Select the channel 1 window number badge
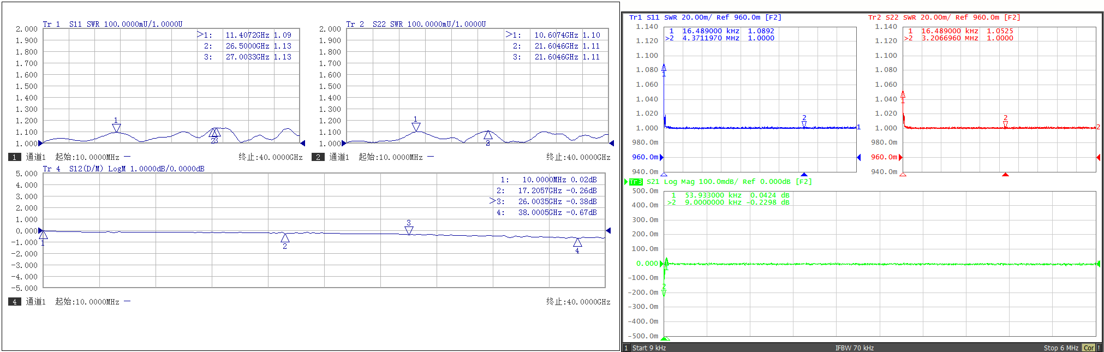The image size is (1104, 352). click(x=15, y=157)
